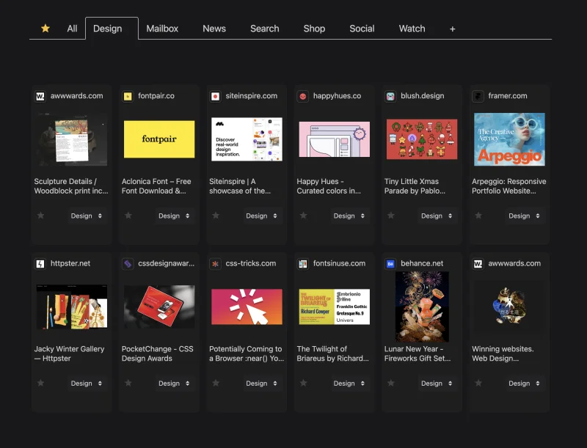Star the Sculpture Details awwwards card
Viewport: 587px width, 448px height.
pyautogui.click(x=41, y=216)
